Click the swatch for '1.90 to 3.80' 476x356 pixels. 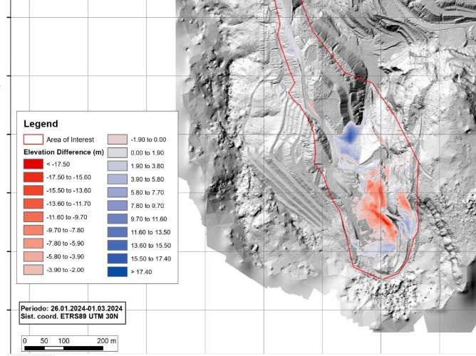(118, 166)
